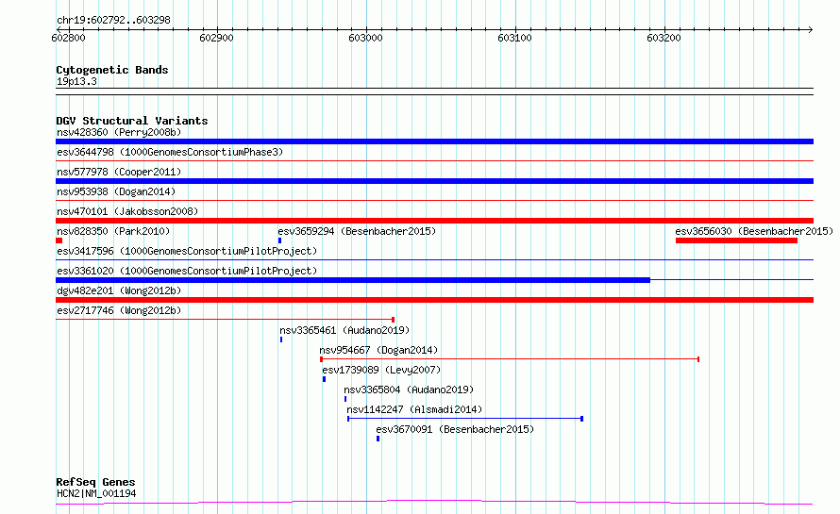Image resolution: width=840 pixels, height=514 pixels.
Task: Click the RefSeq Genes track title
Action: pos(95,482)
